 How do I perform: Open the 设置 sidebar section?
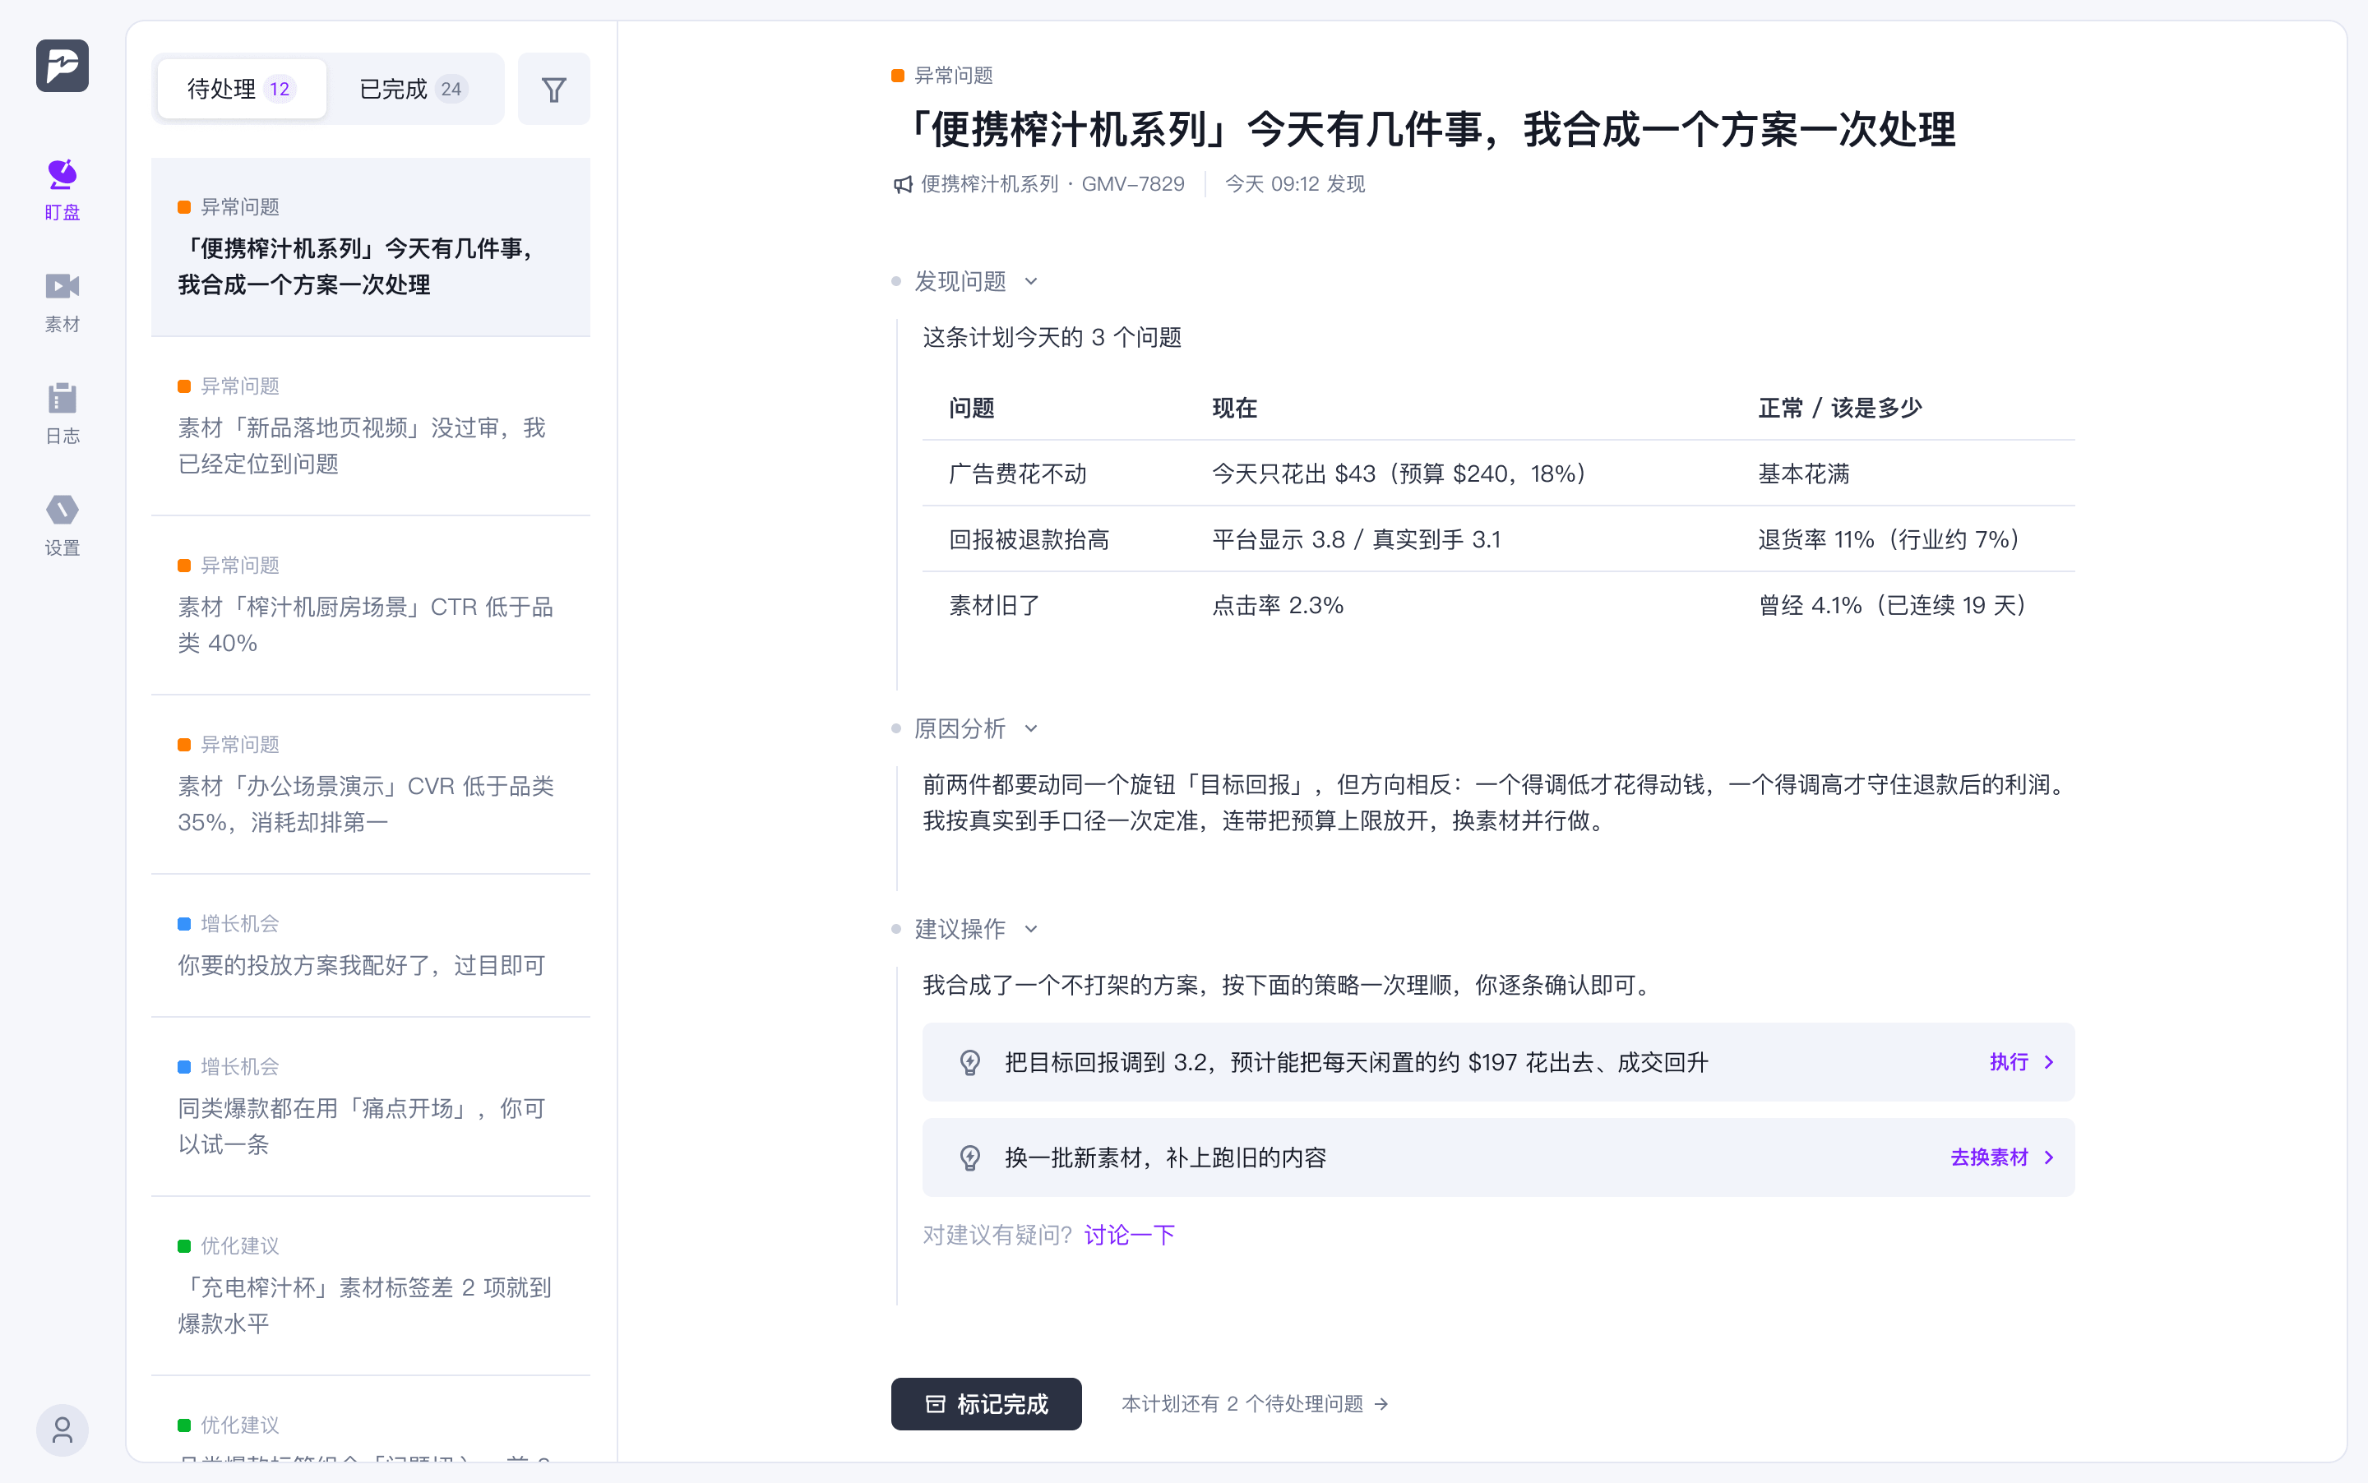point(62,526)
